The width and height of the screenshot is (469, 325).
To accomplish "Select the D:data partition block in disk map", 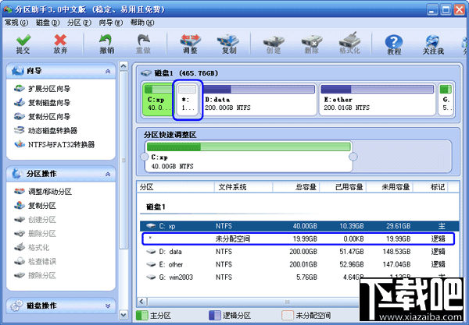I will point(260,100).
